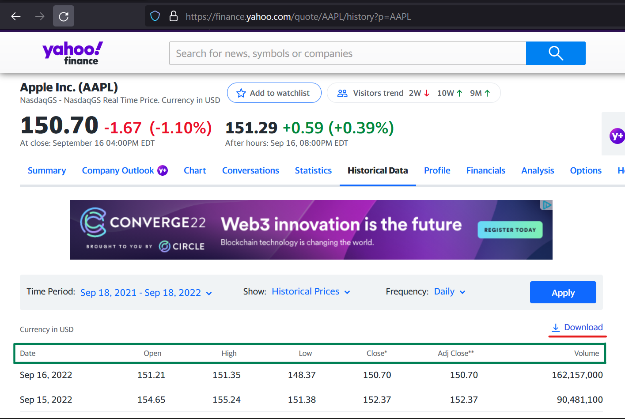The height and width of the screenshot is (419, 625).
Task: Click the 155.24 high price cell
Action: (227, 400)
